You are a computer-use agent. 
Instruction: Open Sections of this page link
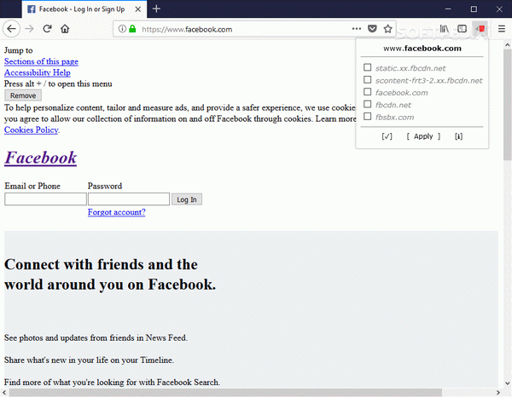(x=41, y=61)
